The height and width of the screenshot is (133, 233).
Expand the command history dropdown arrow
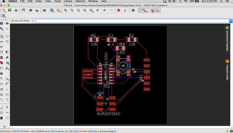coord(231,21)
